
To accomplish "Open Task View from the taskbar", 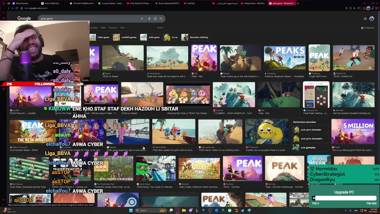I will pos(171,210).
